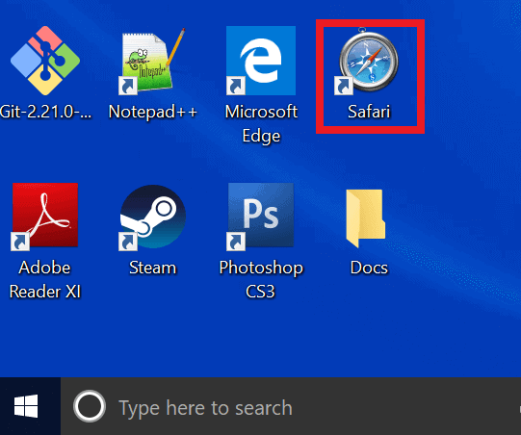This screenshot has width=521, height=435.
Task: Select the Steam shortcut icon
Action: [x=152, y=217]
